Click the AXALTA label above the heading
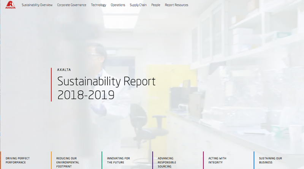 click(x=64, y=70)
